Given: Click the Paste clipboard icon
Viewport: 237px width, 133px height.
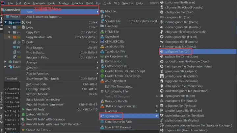Looking at the screenshot, I should pos(23,42).
